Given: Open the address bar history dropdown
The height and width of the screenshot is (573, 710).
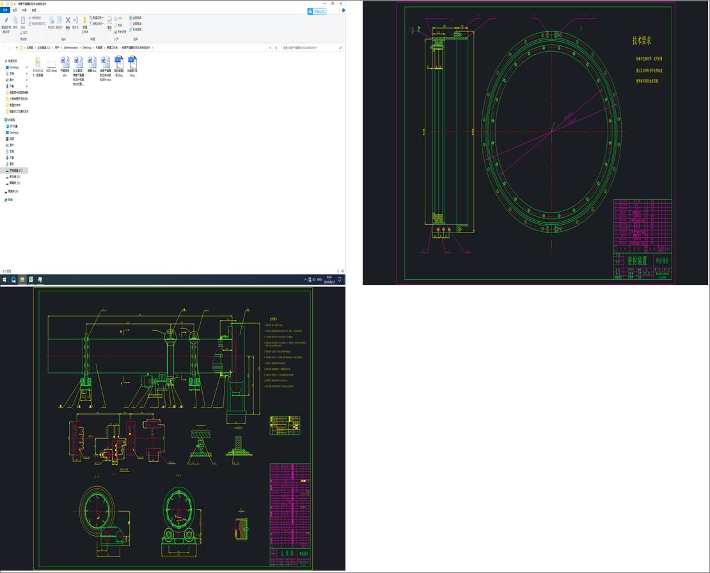Looking at the screenshot, I should click(269, 48).
